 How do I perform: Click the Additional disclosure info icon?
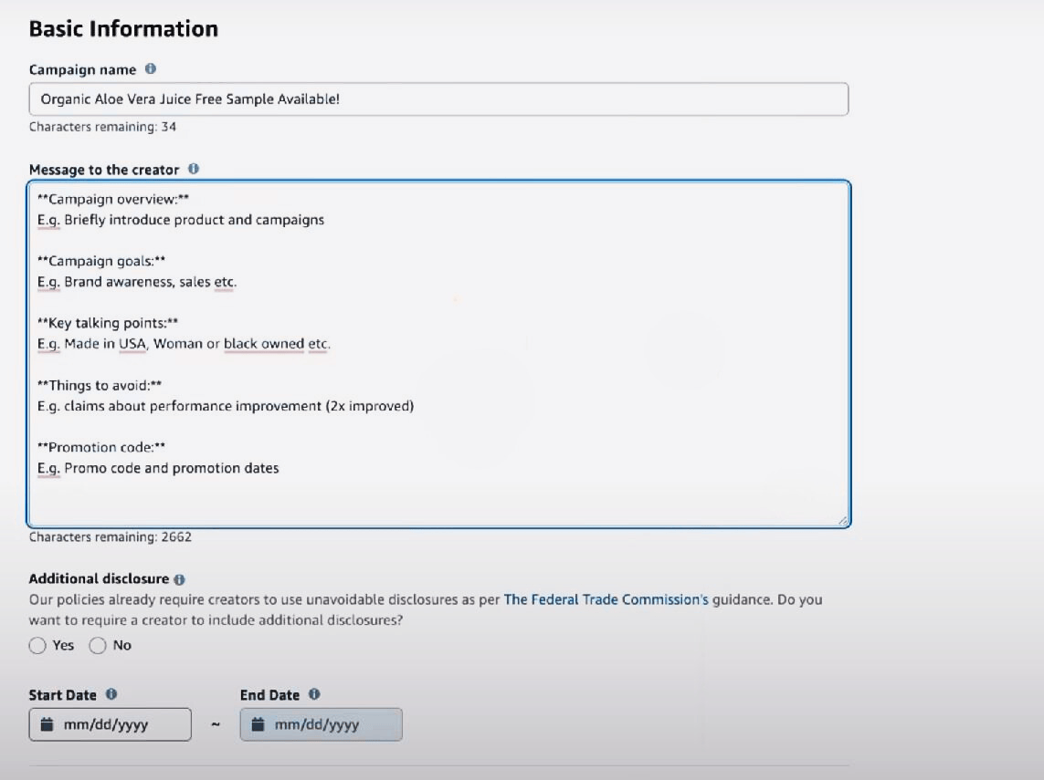coord(179,580)
